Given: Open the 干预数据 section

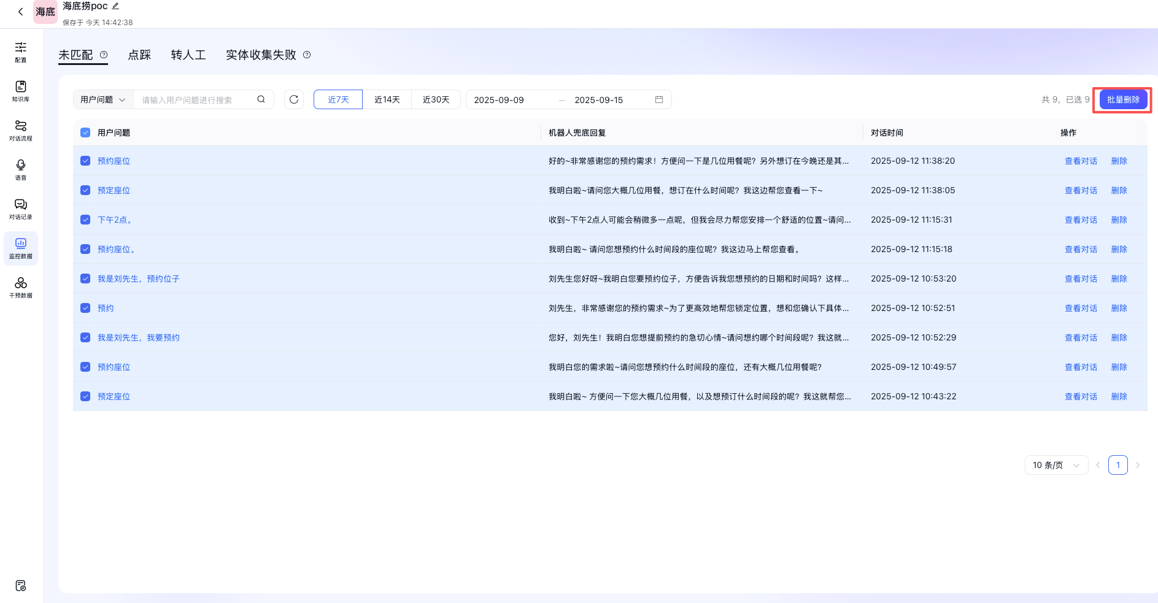Looking at the screenshot, I should coord(20,287).
